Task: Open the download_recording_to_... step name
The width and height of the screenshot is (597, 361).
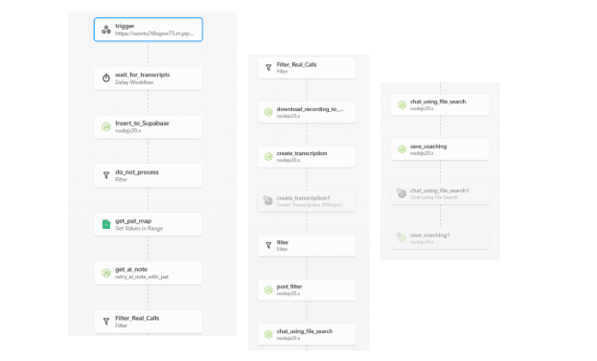Action: pos(310,109)
